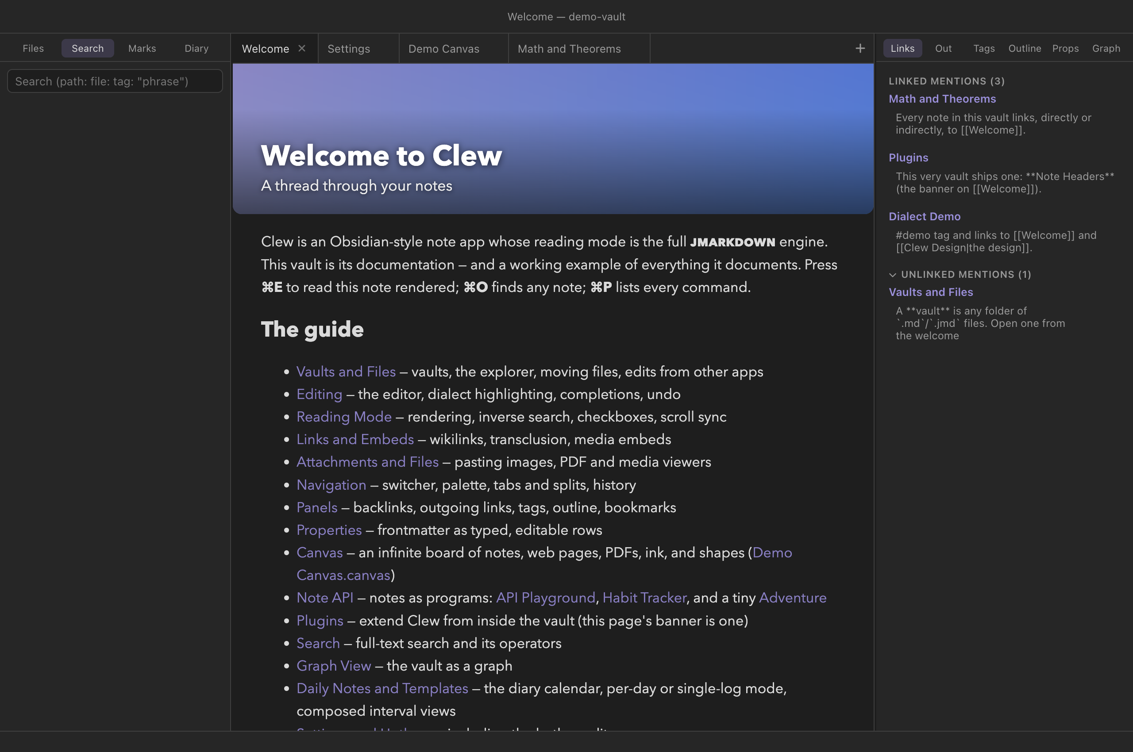Collapse the Unlinked Mentions section
Viewport: 1133px width, 752px height.
tap(893, 275)
